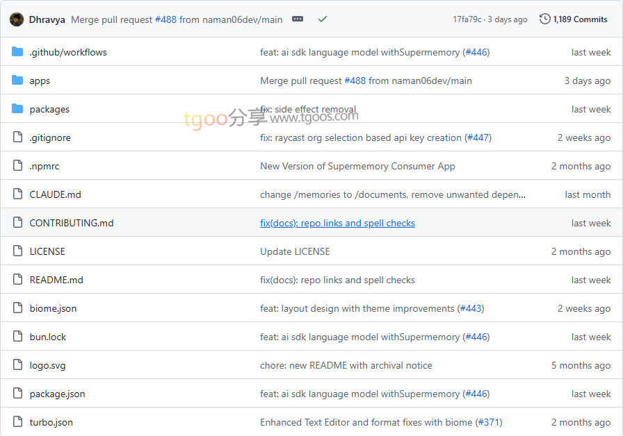623x436 pixels.
Task: Open the LICENSE file
Action: point(47,251)
